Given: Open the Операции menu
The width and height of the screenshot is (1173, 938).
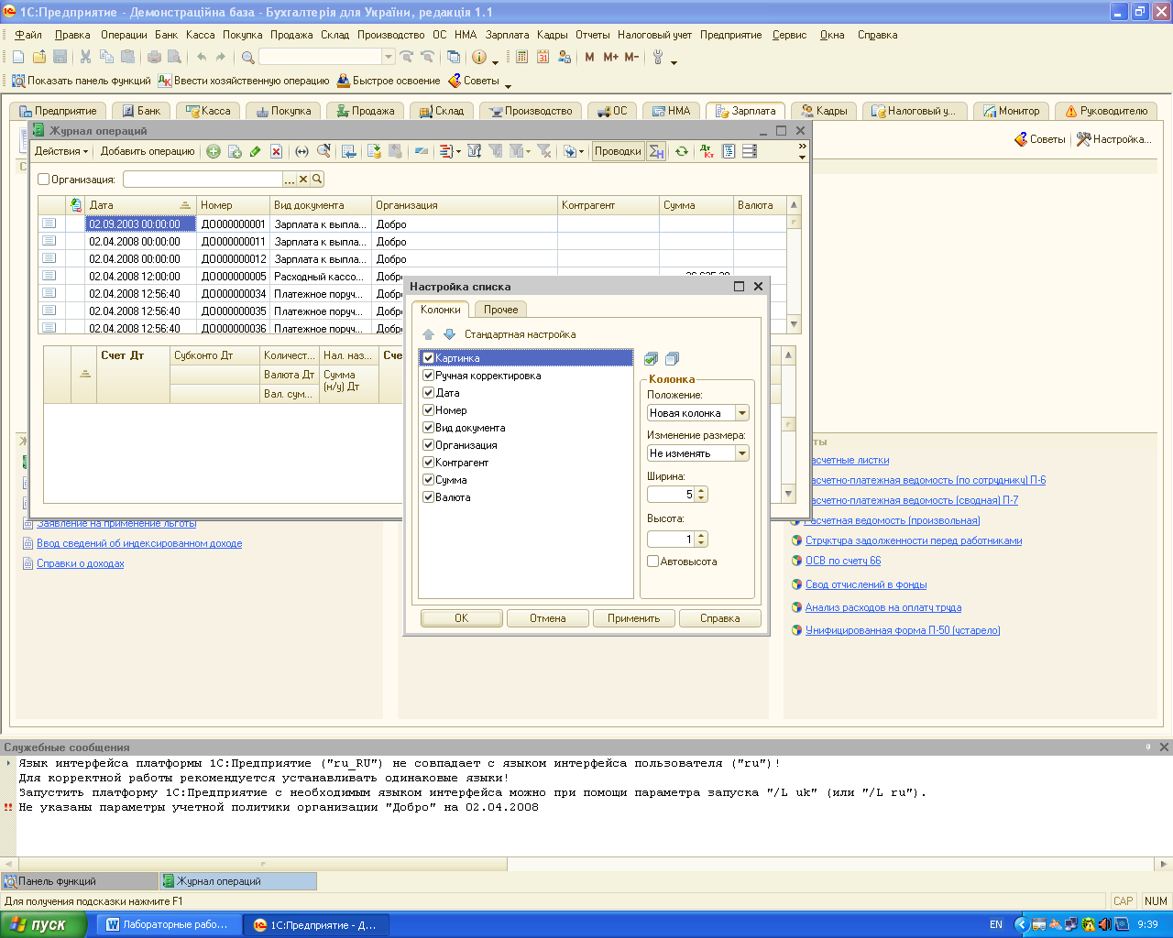Looking at the screenshot, I should [x=124, y=35].
